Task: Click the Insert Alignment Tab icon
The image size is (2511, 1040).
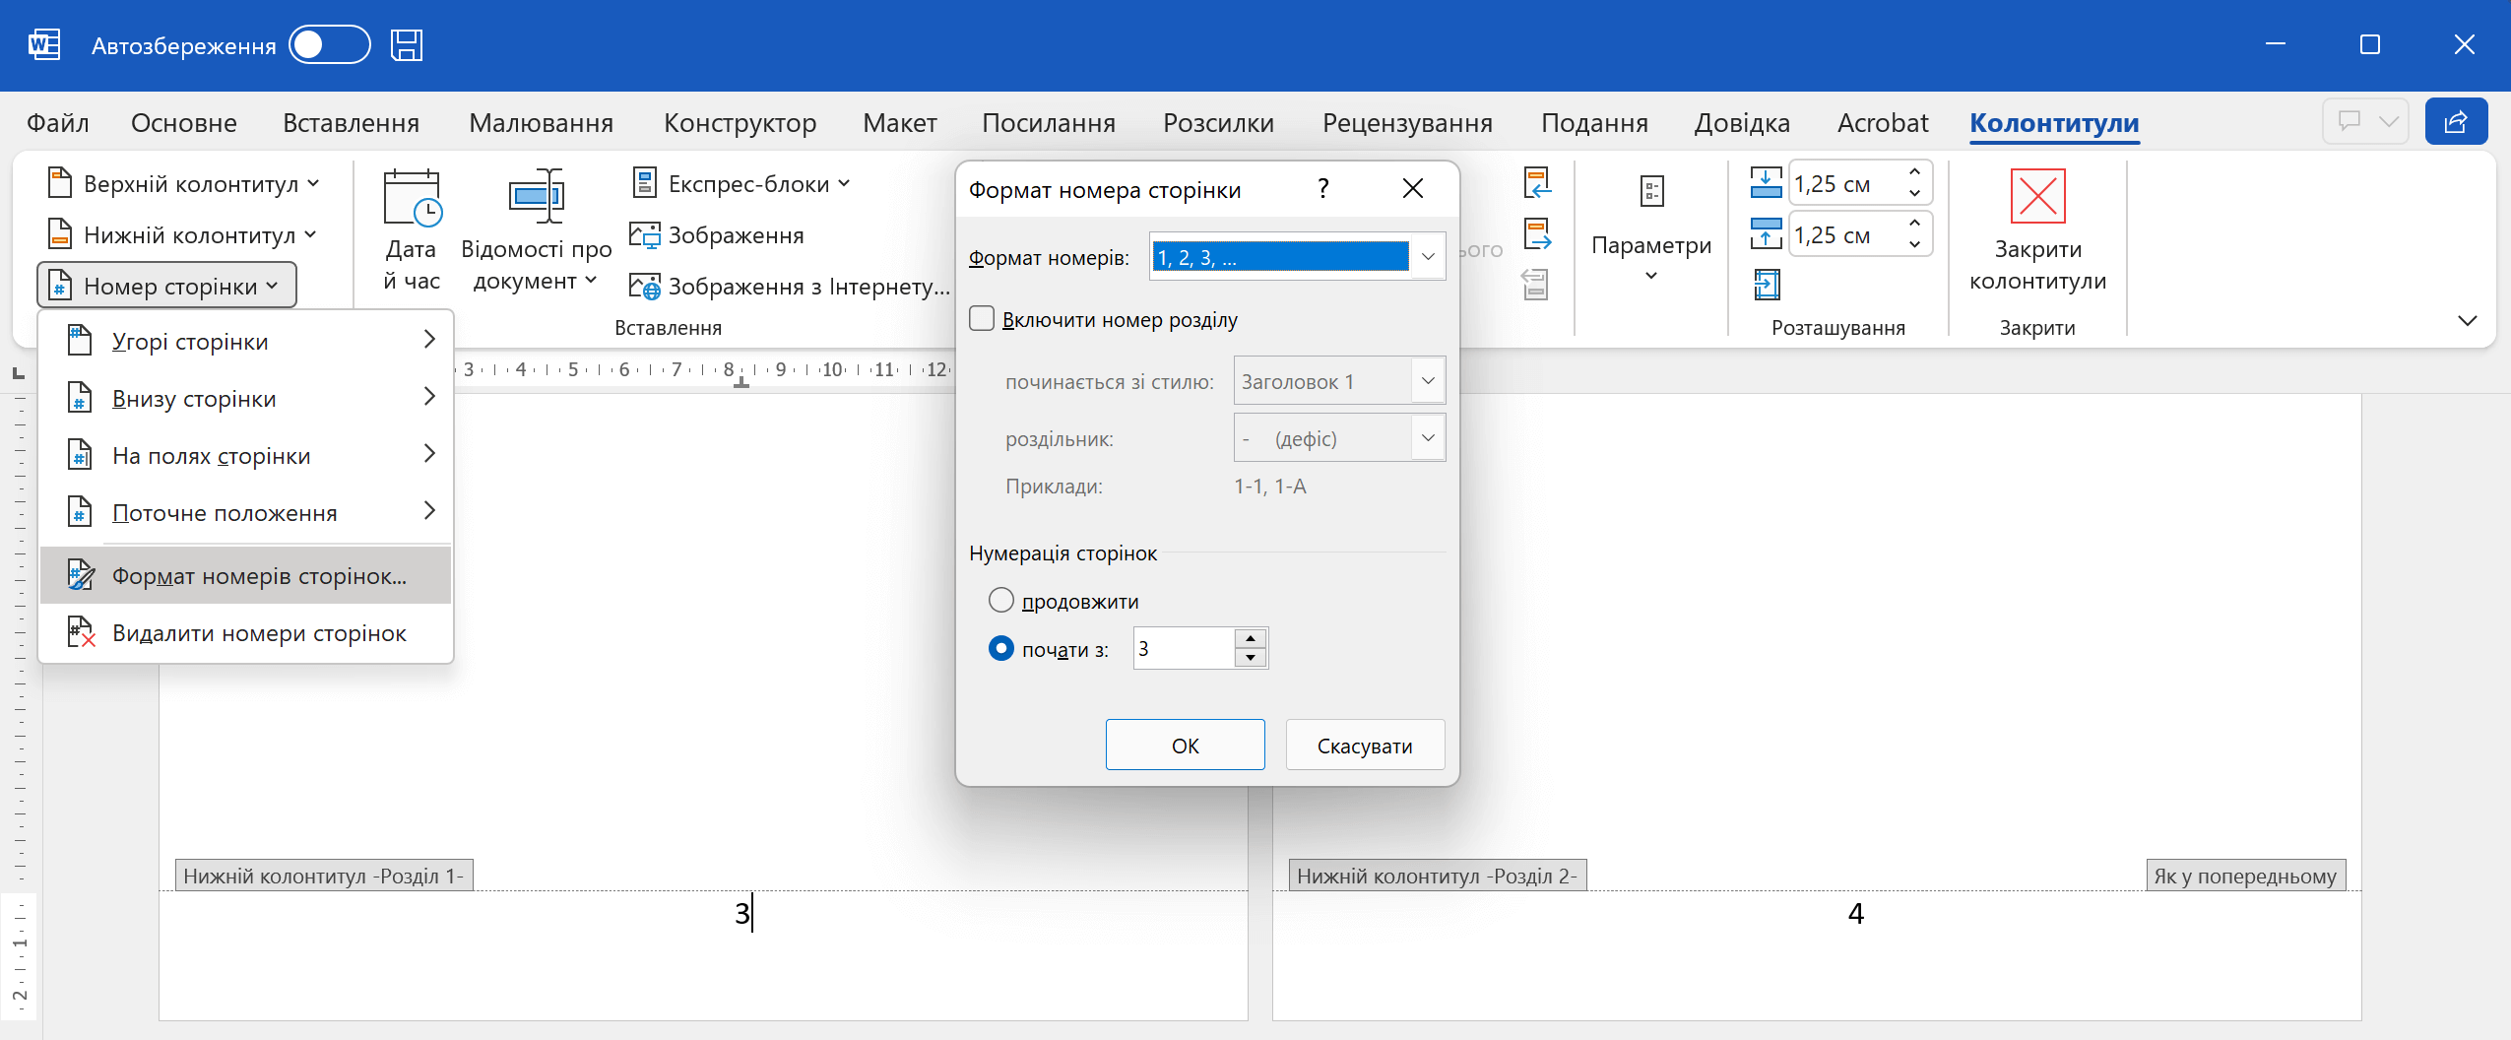Action: (1767, 286)
